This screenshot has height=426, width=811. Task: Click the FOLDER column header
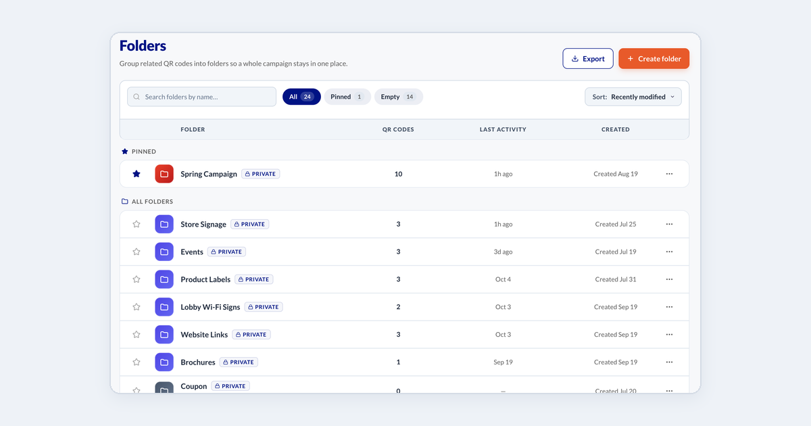pos(193,129)
